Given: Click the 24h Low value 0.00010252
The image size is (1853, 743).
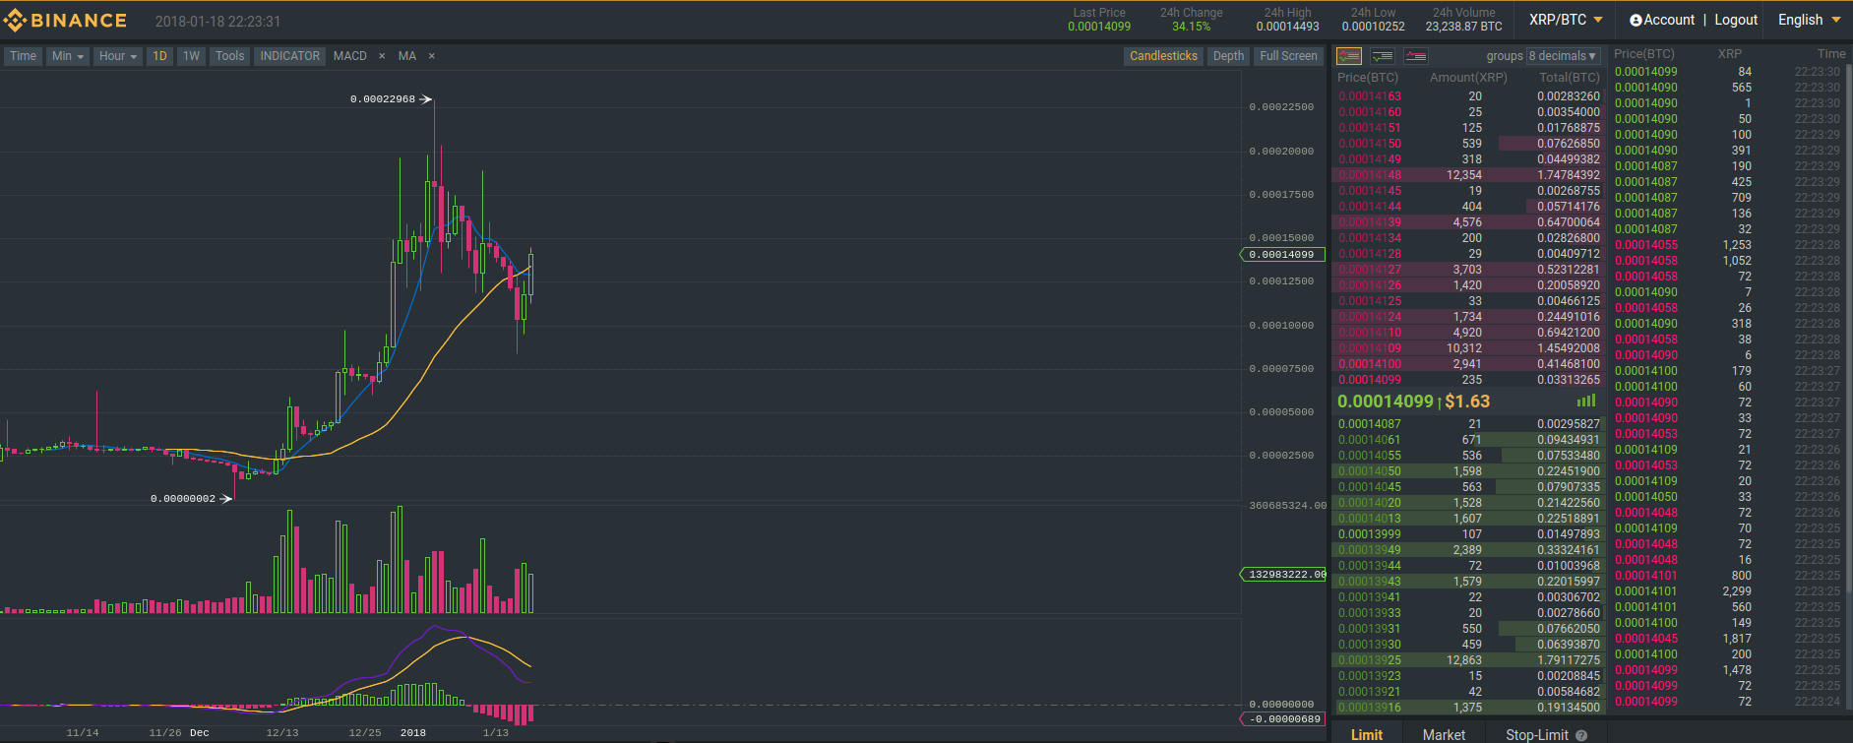Looking at the screenshot, I should [1373, 27].
